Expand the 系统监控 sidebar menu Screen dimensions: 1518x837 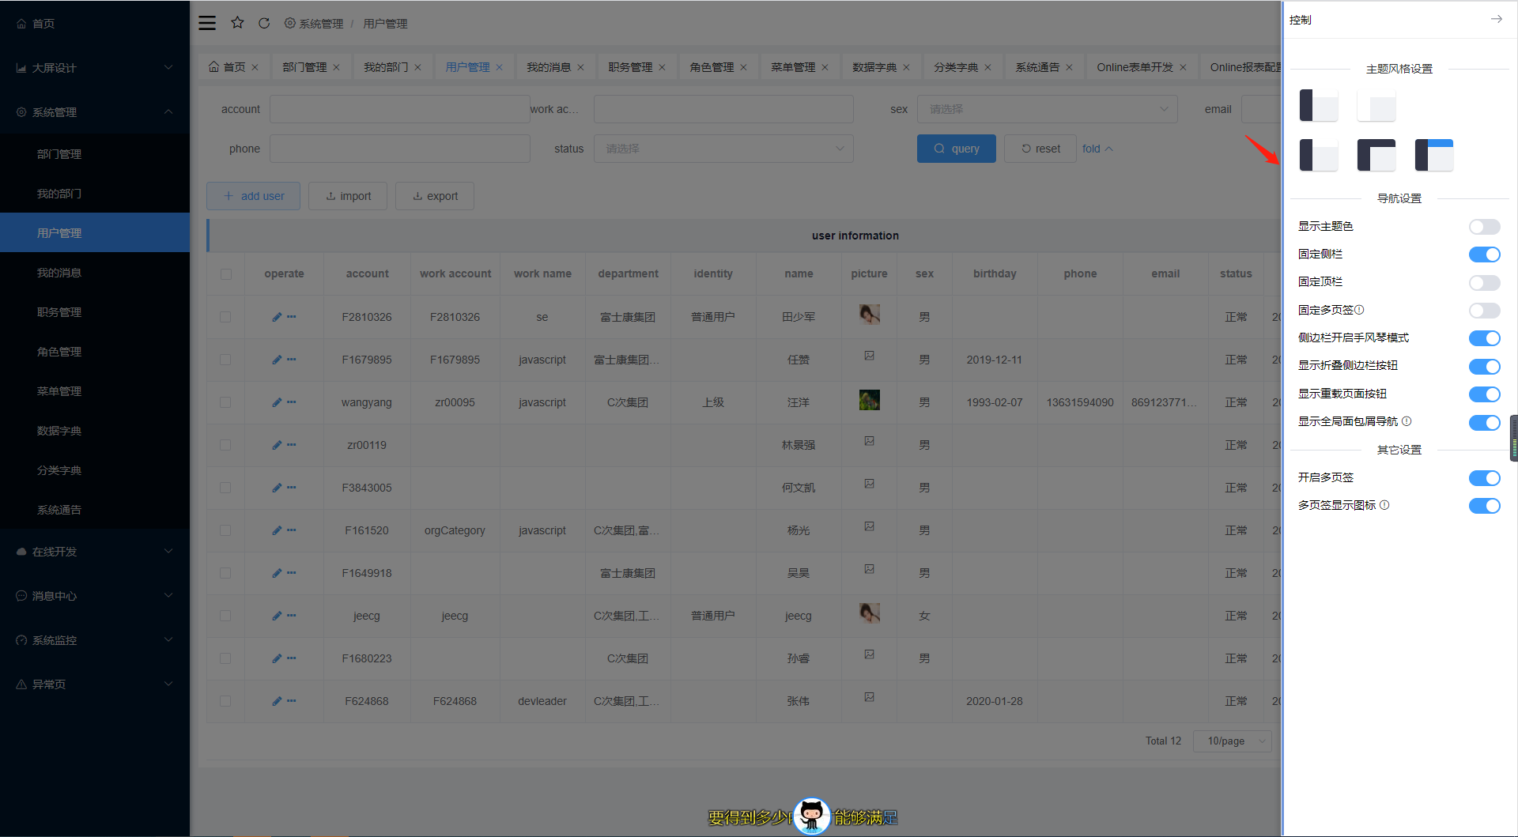point(95,640)
